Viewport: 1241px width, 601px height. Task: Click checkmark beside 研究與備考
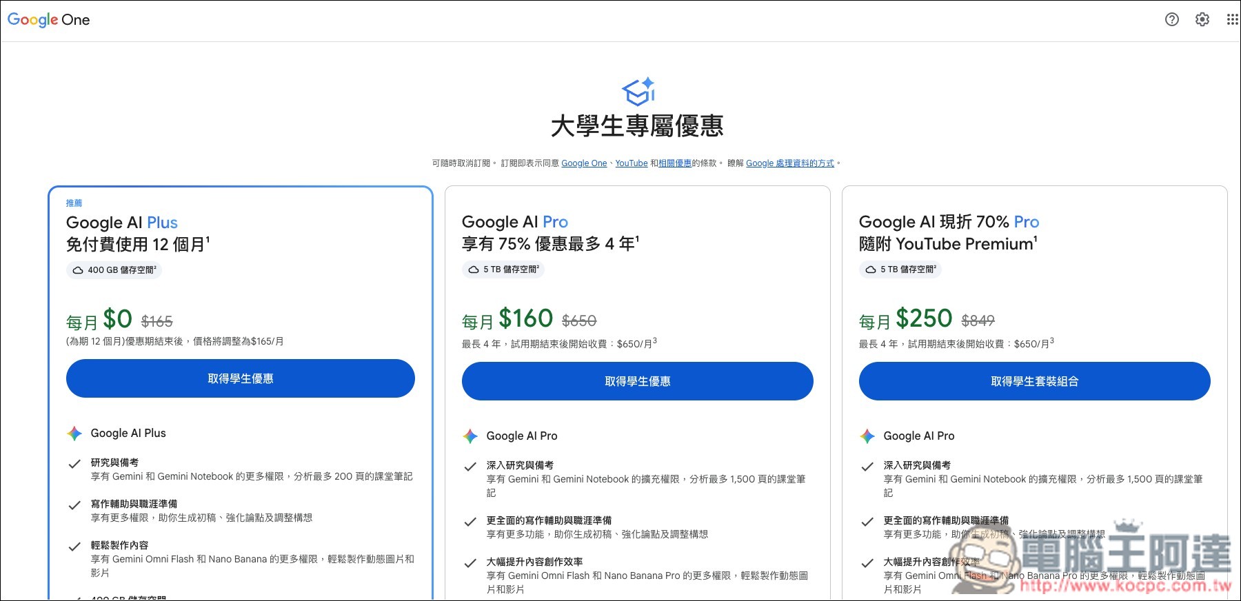pyautogui.click(x=74, y=464)
